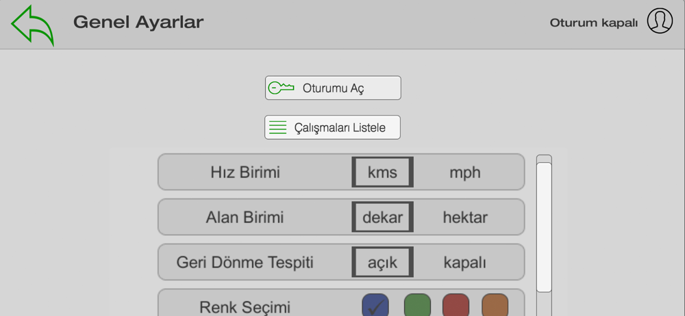Click the green back arrow icon
This screenshot has width=685, height=316.
click(32, 25)
